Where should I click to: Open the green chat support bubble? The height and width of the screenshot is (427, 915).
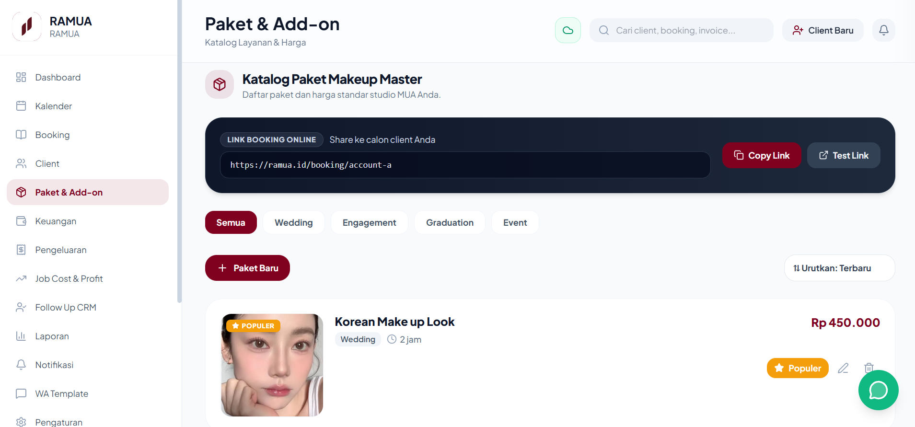(x=879, y=390)
